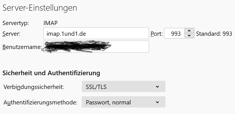Image resolution: width=235 pixels, height=114 pixels.
Task: Click the Server-Einstellungen heading
Action: coord(40,8)
